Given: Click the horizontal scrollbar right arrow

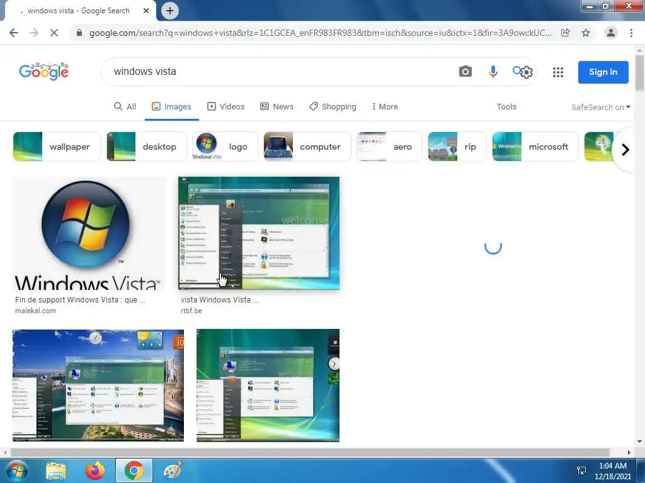Looking at the screenshot, I should click(629, 452).
